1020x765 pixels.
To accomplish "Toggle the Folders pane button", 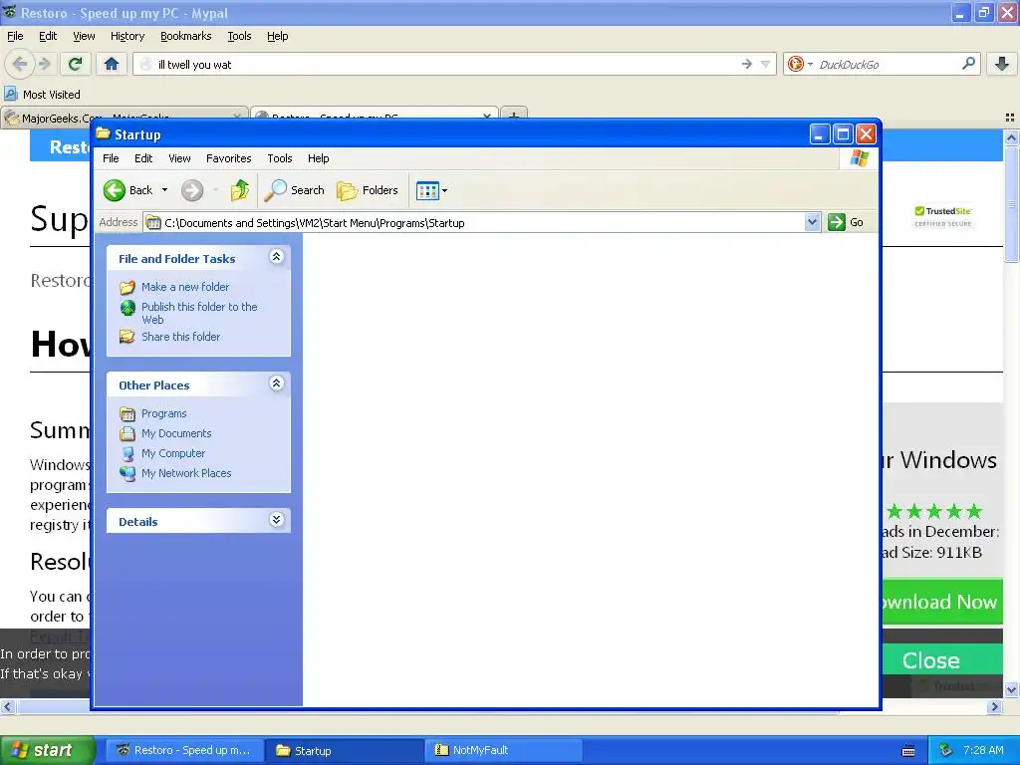I will pyautogui.click(x=368, y=190).
